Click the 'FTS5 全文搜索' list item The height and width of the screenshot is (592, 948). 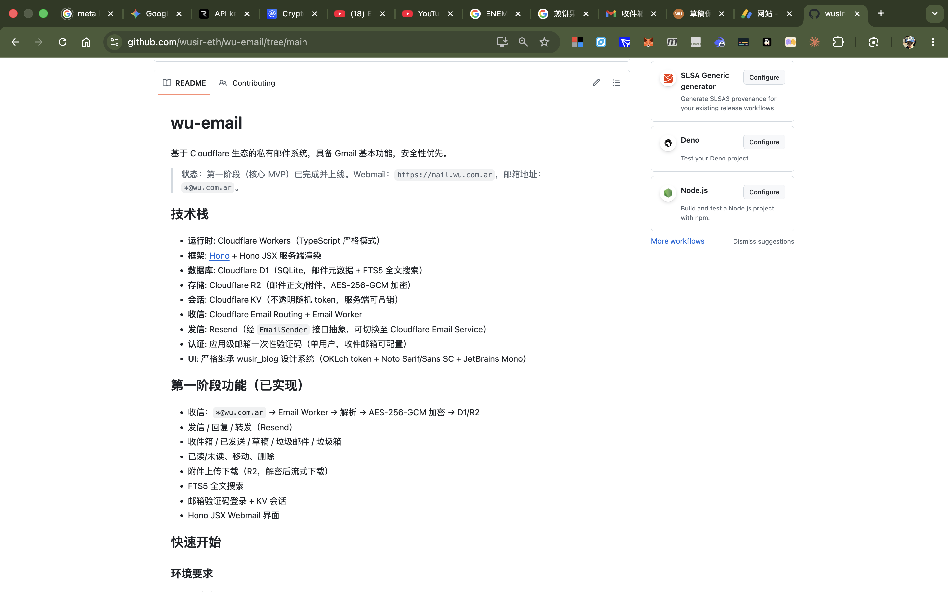click(216, 486)
